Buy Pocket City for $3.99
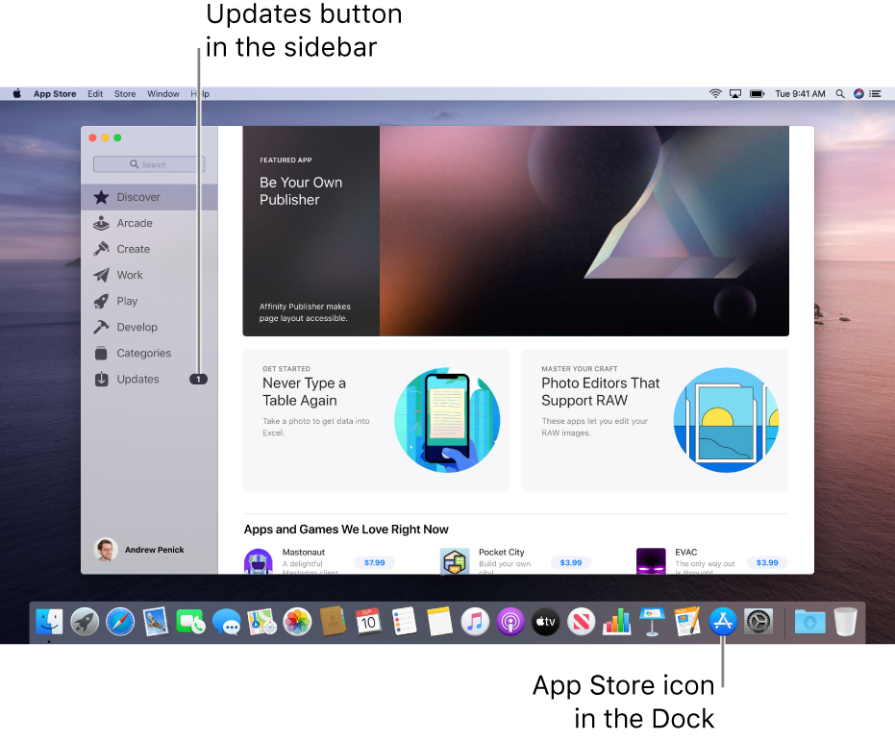The height and width of the screenshot is (741, 895). click(571, 562)
